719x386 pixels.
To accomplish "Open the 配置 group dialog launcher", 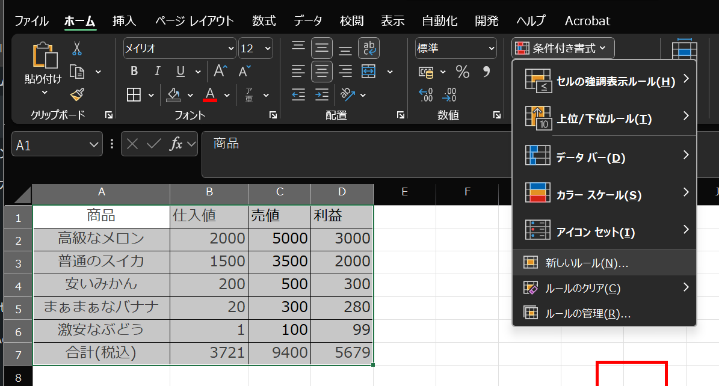I will [401, 115].
